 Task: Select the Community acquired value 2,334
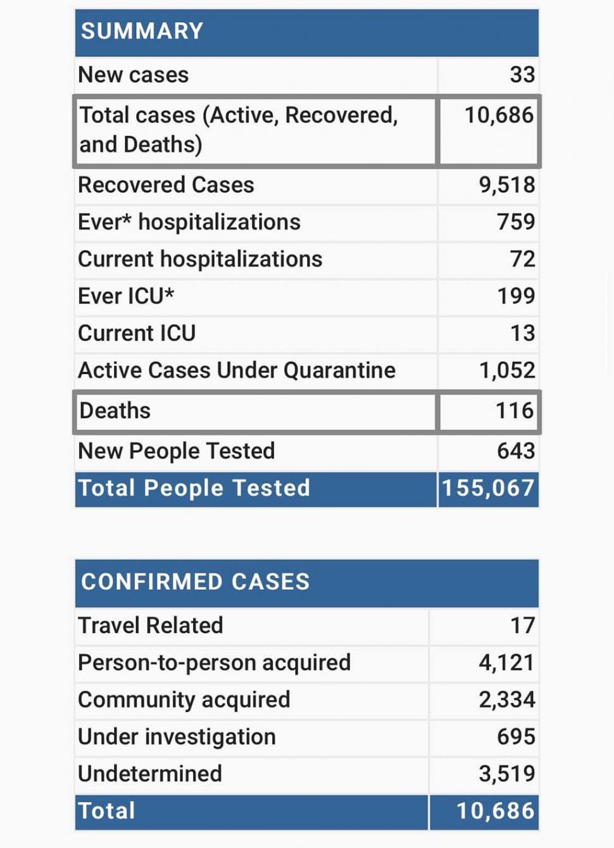pyautogui.click(x=507, y=699)
